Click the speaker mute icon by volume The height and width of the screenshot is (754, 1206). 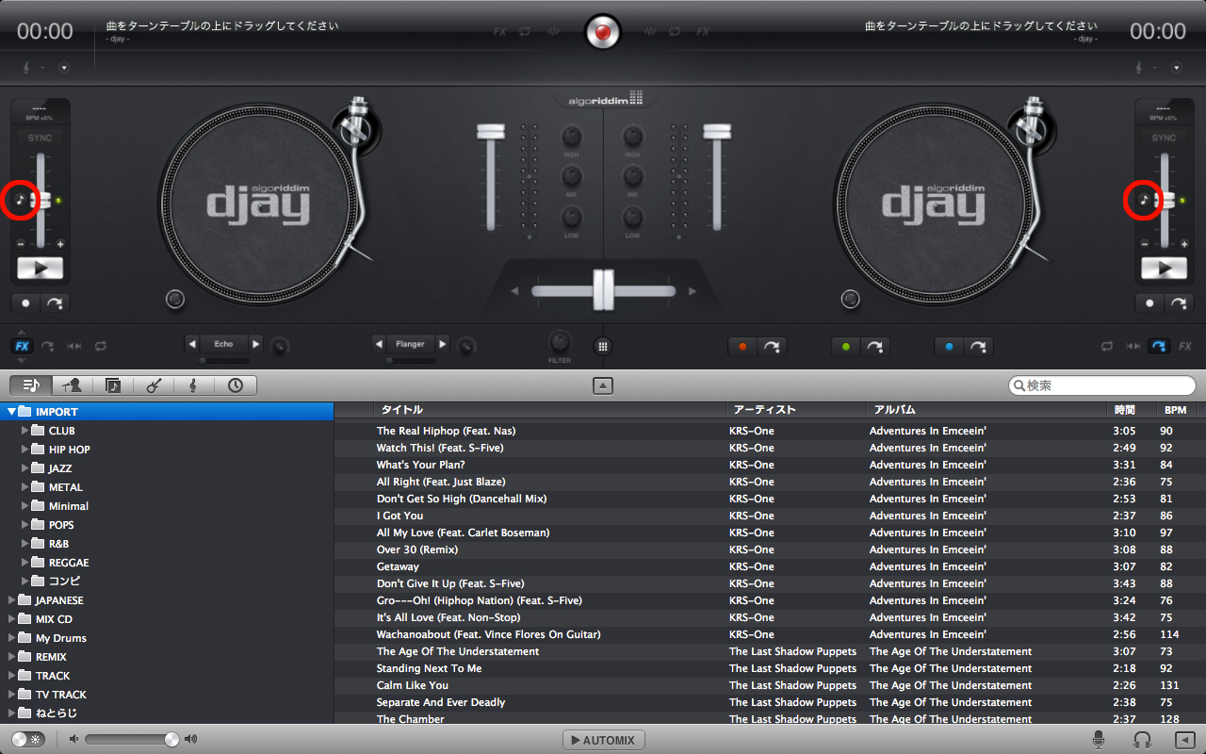pyautogui.click(x=74, y=739)
